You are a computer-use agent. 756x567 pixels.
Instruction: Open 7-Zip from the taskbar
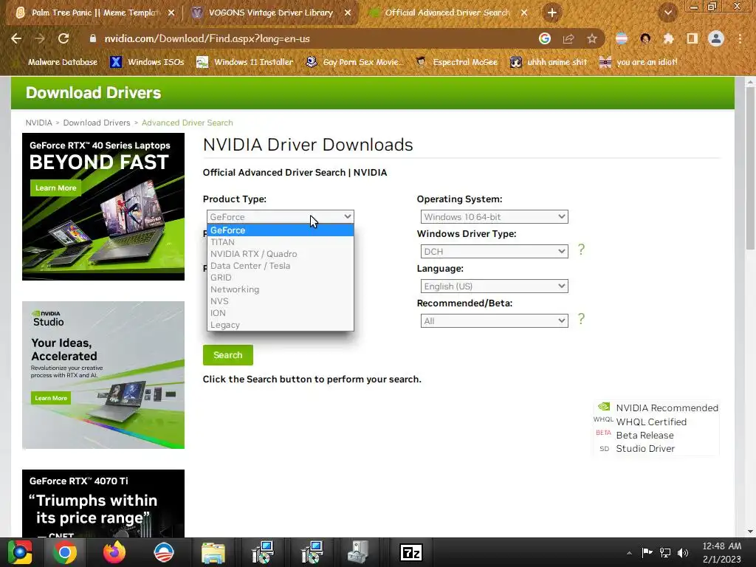tap(410, 552)
